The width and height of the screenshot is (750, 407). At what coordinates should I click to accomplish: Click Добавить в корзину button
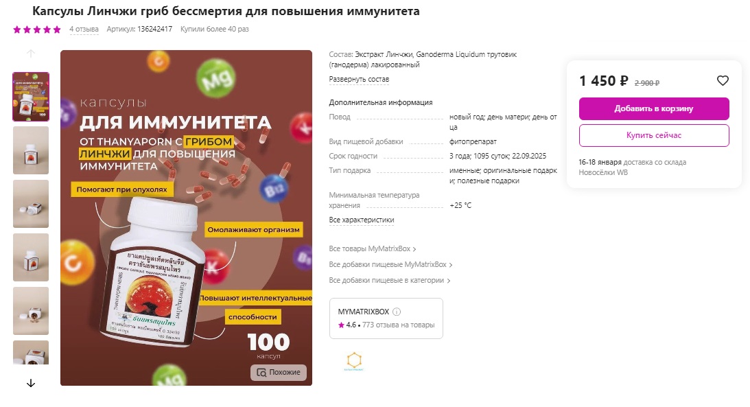click(x=654, y=108)
